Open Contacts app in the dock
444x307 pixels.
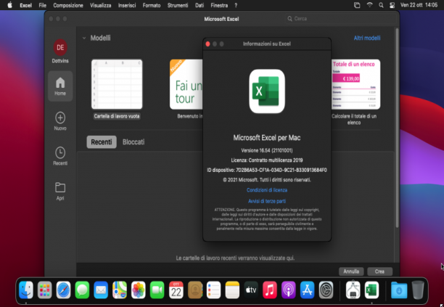[x=195, y=290]
